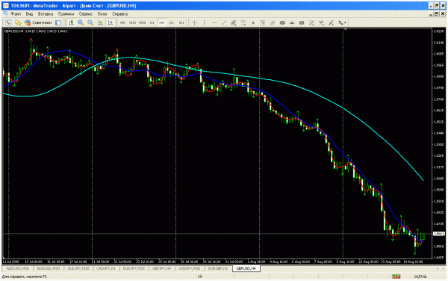Switch to the AUDJPY,M30 chart tab
The image size is (448, 281).
click(x=78, y=268)
